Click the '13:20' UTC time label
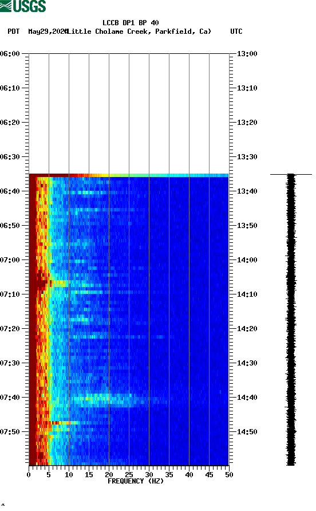316x511 pixels. click(x=247, y=123)
